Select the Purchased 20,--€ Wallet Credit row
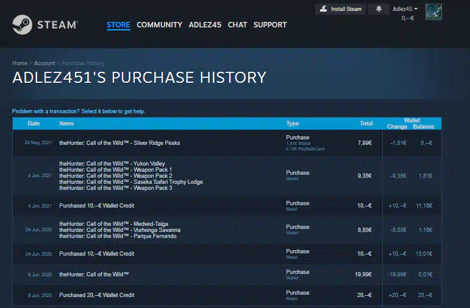The width and height of the screenshot is (470, 308). [x=227, y=295]
